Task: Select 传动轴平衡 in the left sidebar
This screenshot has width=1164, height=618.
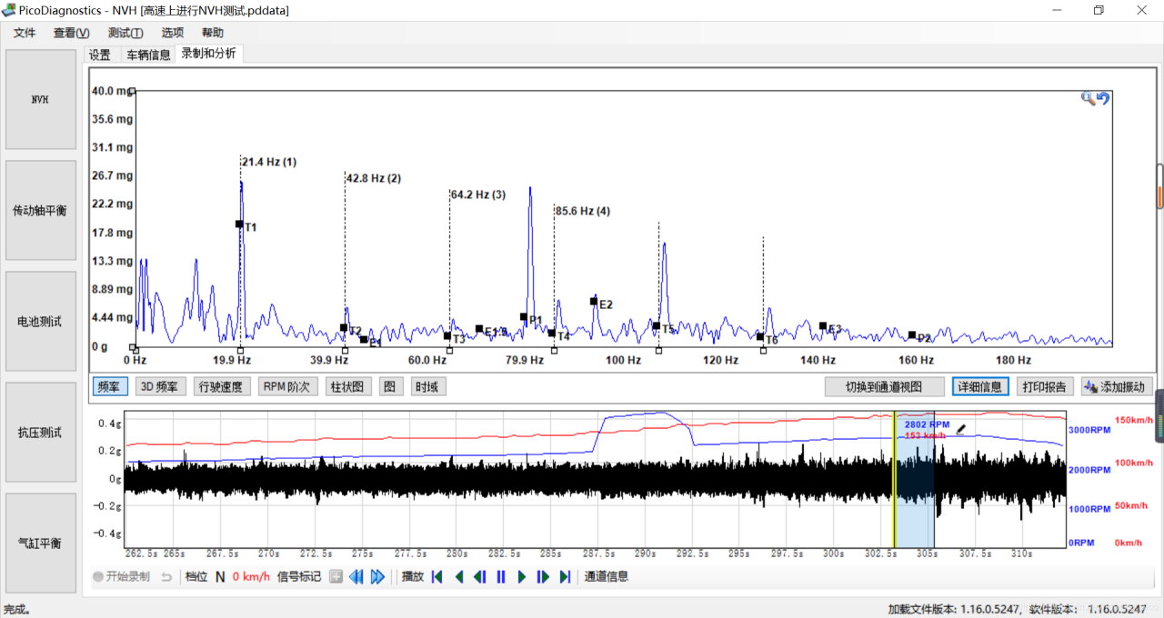Action: point(41,211)
